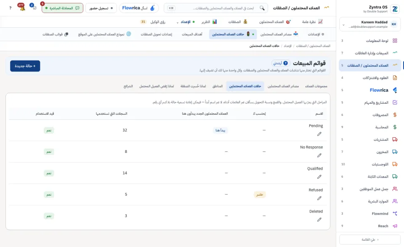Click the pencil edit icon for No Response
Viewport: 404px width, 247px height.
point(319,155)
